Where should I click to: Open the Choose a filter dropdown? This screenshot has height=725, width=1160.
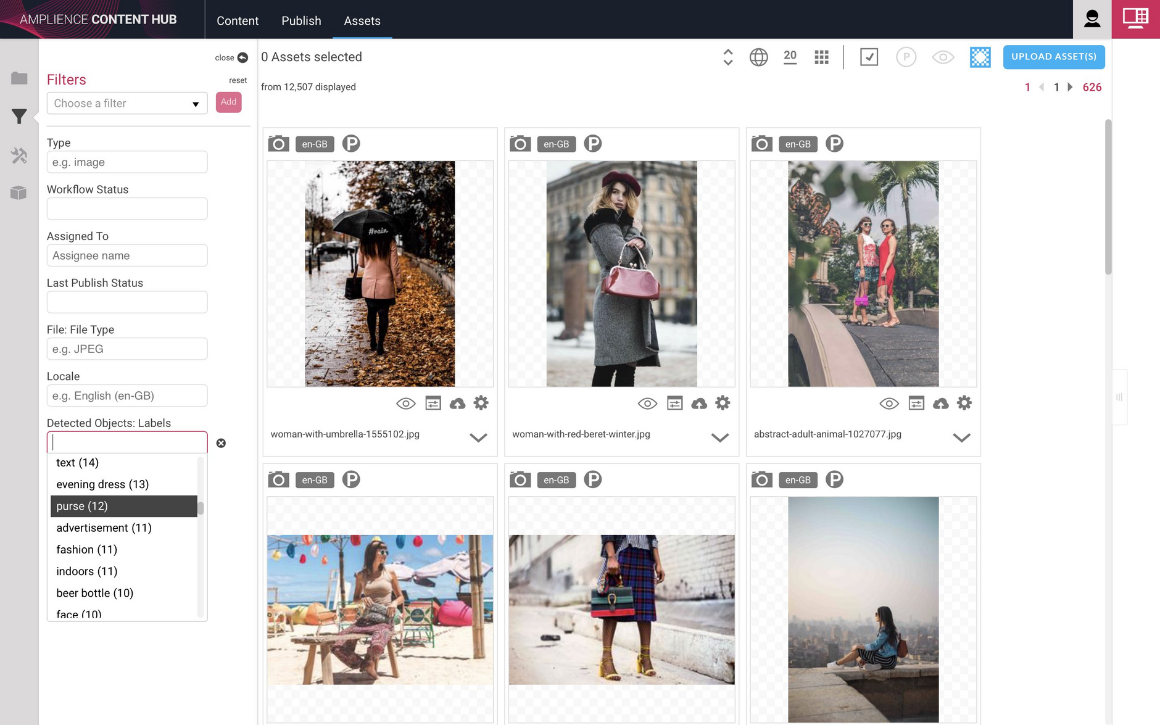[127, 103]
